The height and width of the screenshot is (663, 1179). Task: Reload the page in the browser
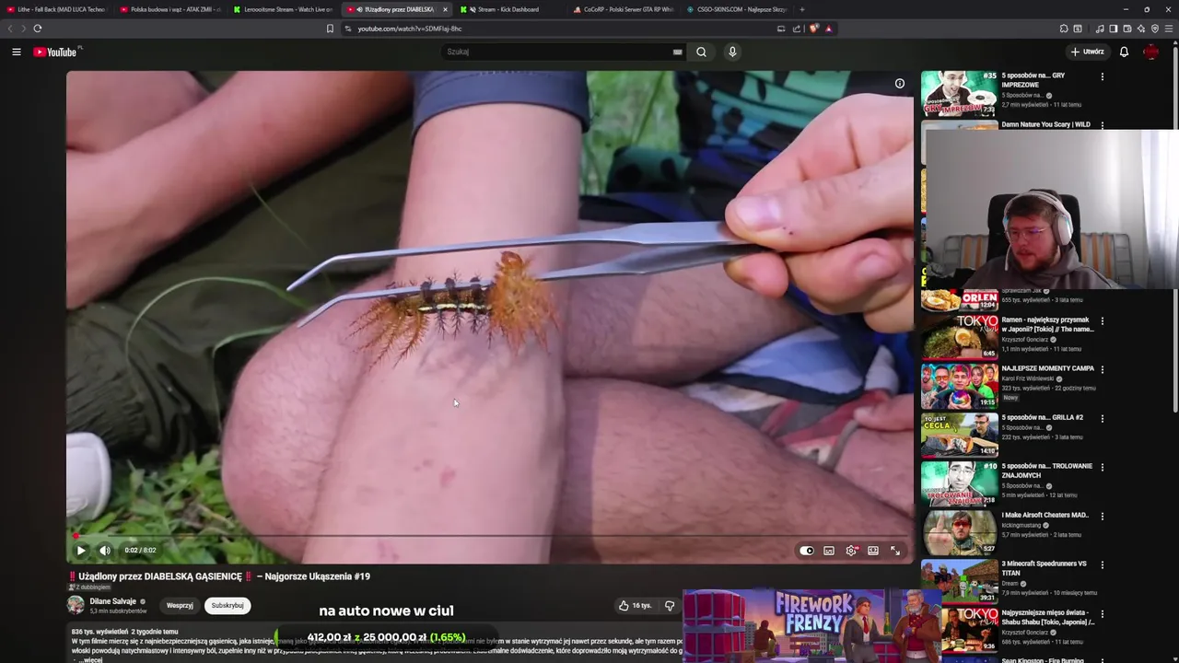(x=38, y=29)
